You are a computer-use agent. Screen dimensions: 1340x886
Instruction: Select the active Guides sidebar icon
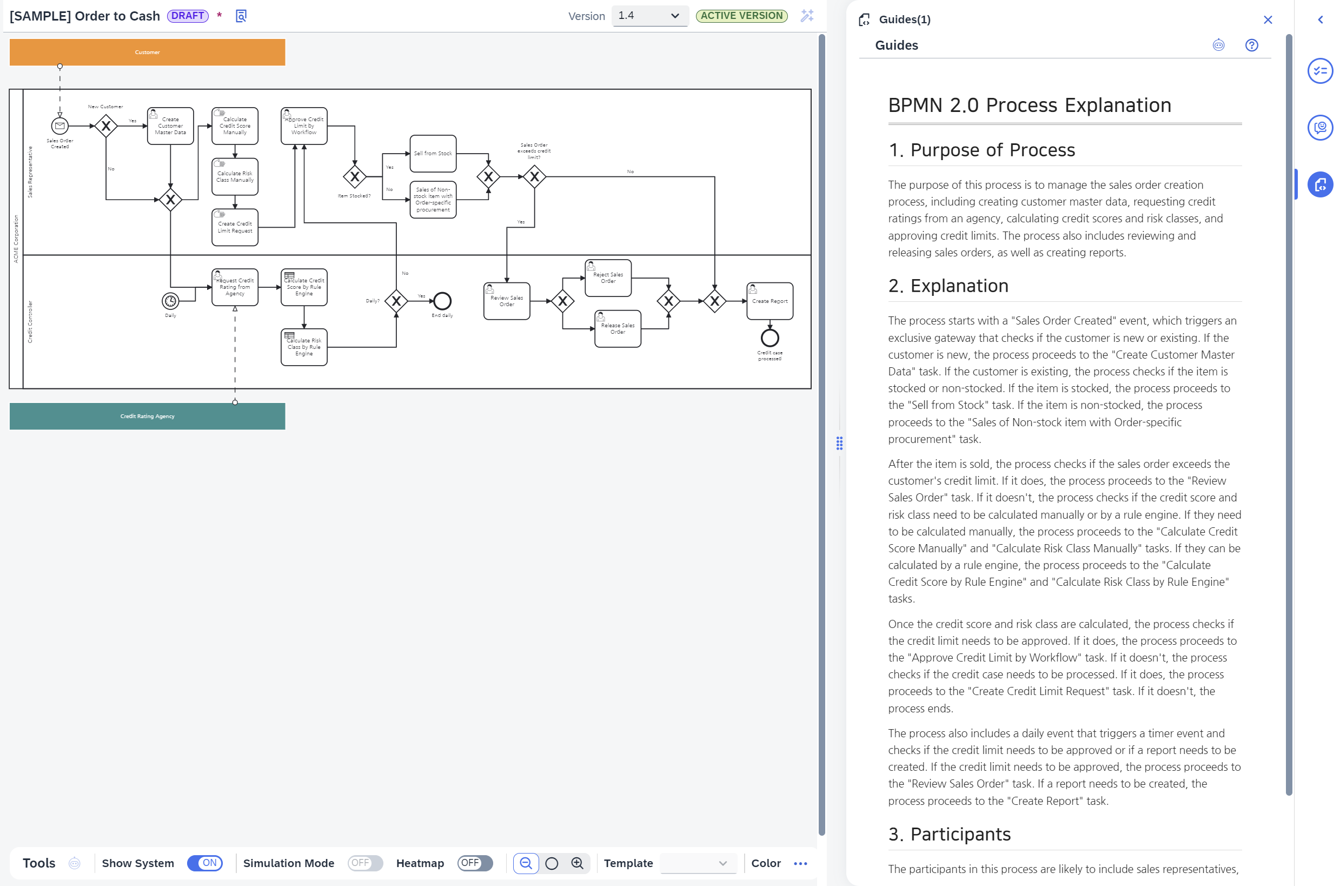[1320, 185]
